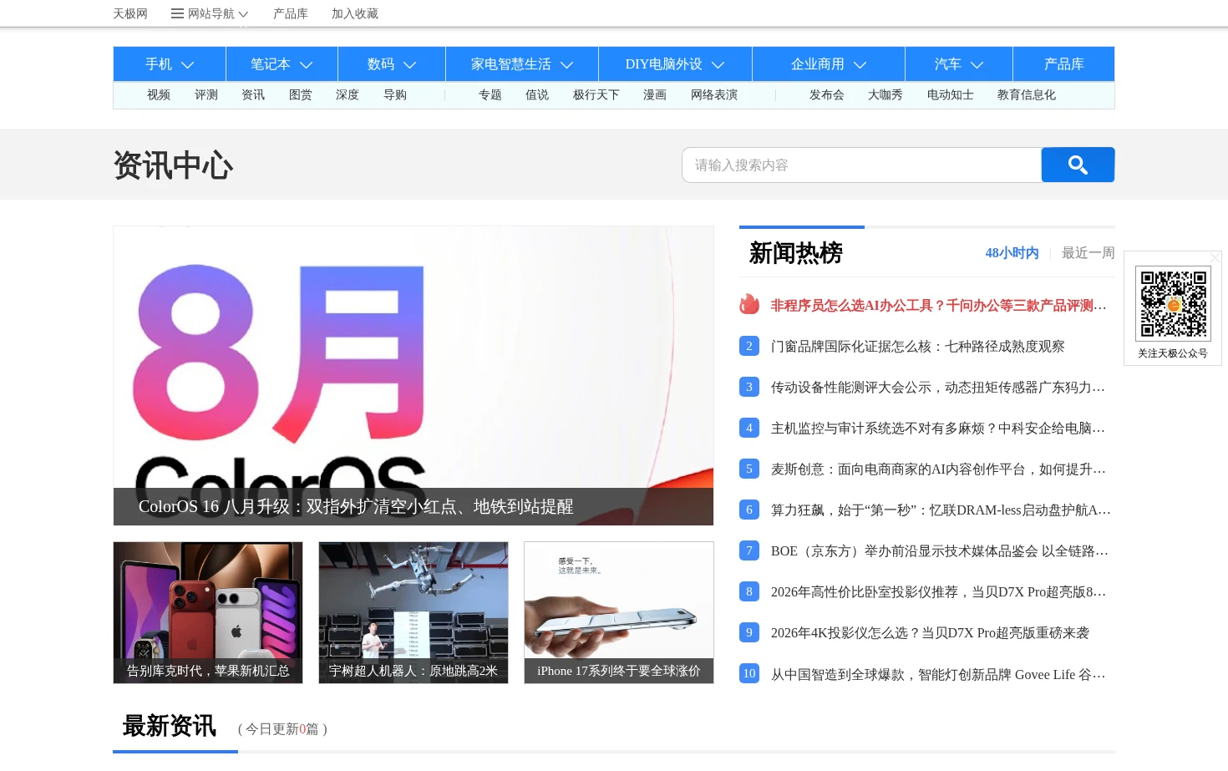Click the 天极 QR code image
This screenshot has height=771, width=1228.
tap(1173, 303)
